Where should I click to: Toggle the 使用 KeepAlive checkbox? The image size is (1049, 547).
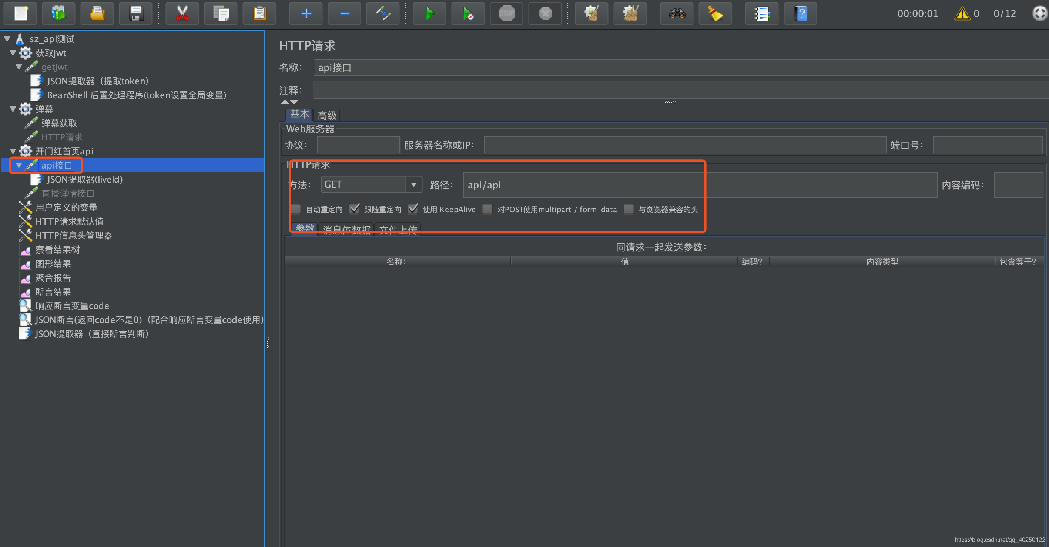pyautogui.click(x=413, y=209)
